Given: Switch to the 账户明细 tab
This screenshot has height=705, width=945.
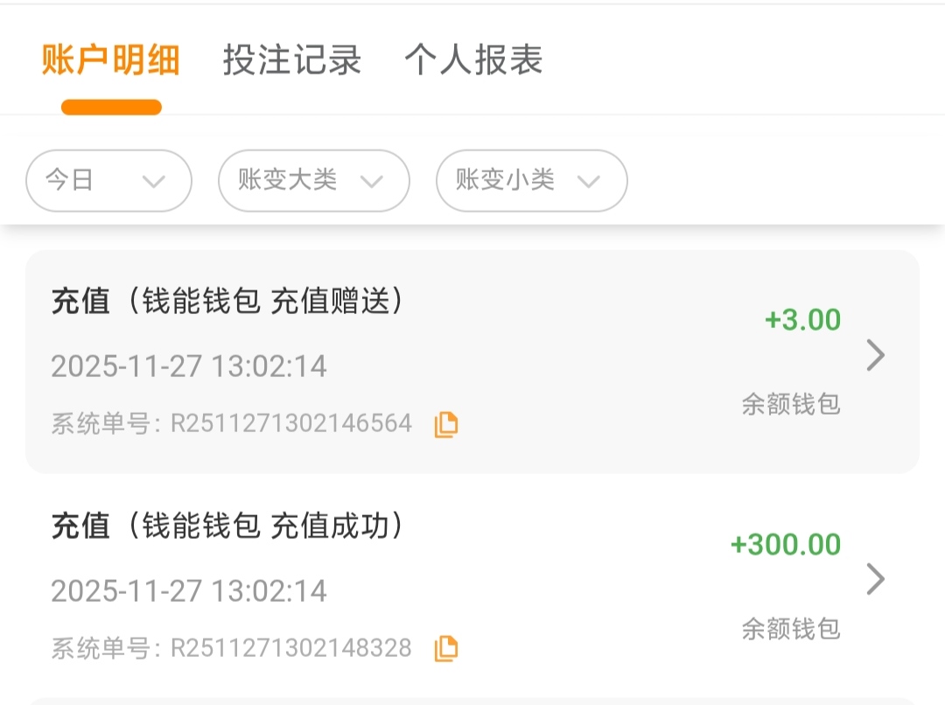Looking at the screenshot, I should pos(111,60).
